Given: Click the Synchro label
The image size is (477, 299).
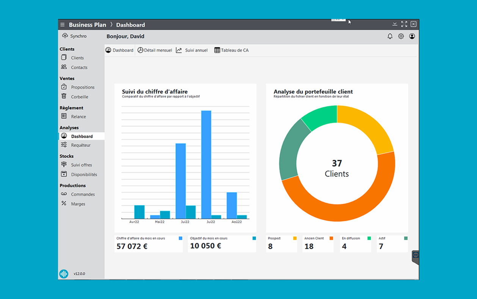Looking at the screenshot, I should (x=78, y=36).
